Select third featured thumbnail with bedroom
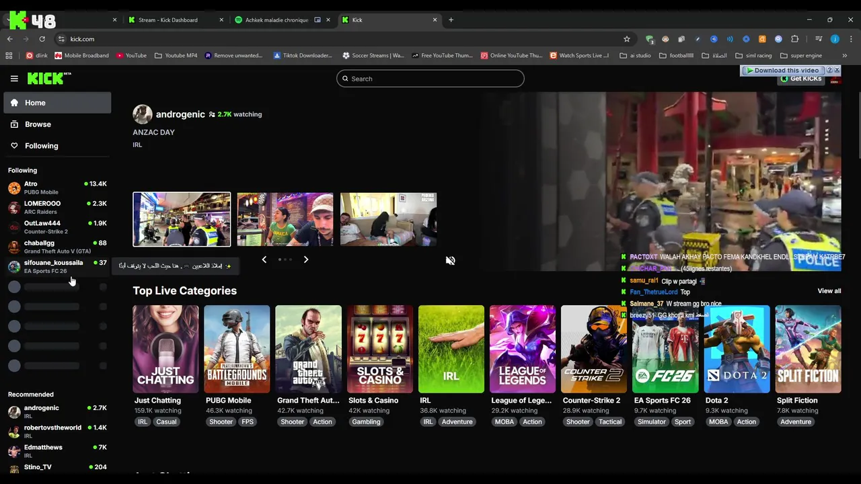The width and height of the screenshot is (861, 484). tap(388, 219)
